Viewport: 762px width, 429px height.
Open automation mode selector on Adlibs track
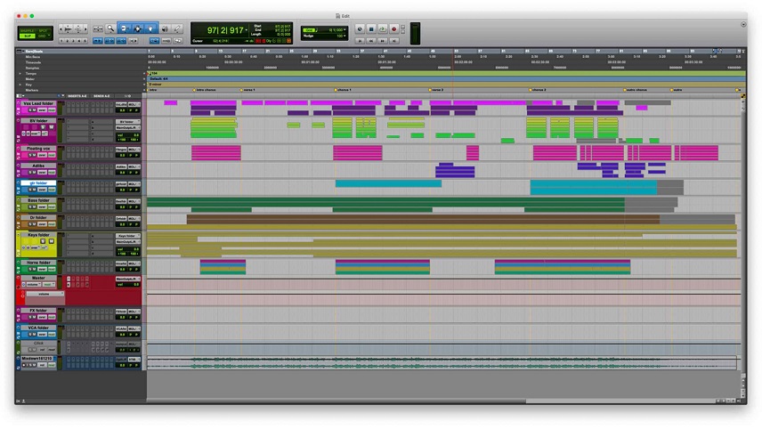pos(51,173)
